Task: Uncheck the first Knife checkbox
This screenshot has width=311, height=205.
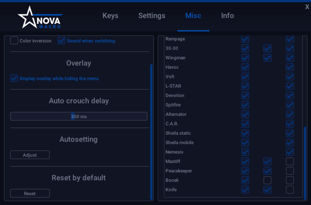Action: click(x=245, y=190)
